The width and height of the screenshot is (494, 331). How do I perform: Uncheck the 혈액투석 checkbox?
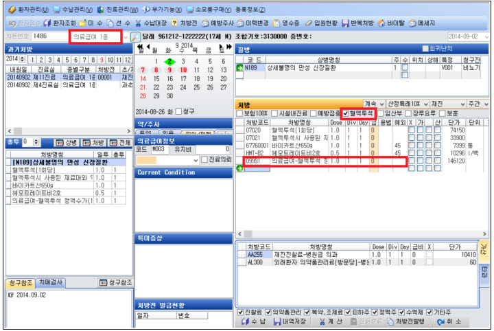click(x=346, y=113)
